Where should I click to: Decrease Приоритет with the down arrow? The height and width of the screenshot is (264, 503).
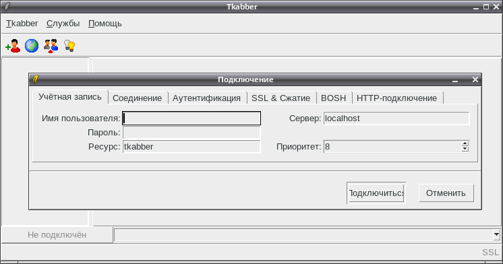click(465, 150)
